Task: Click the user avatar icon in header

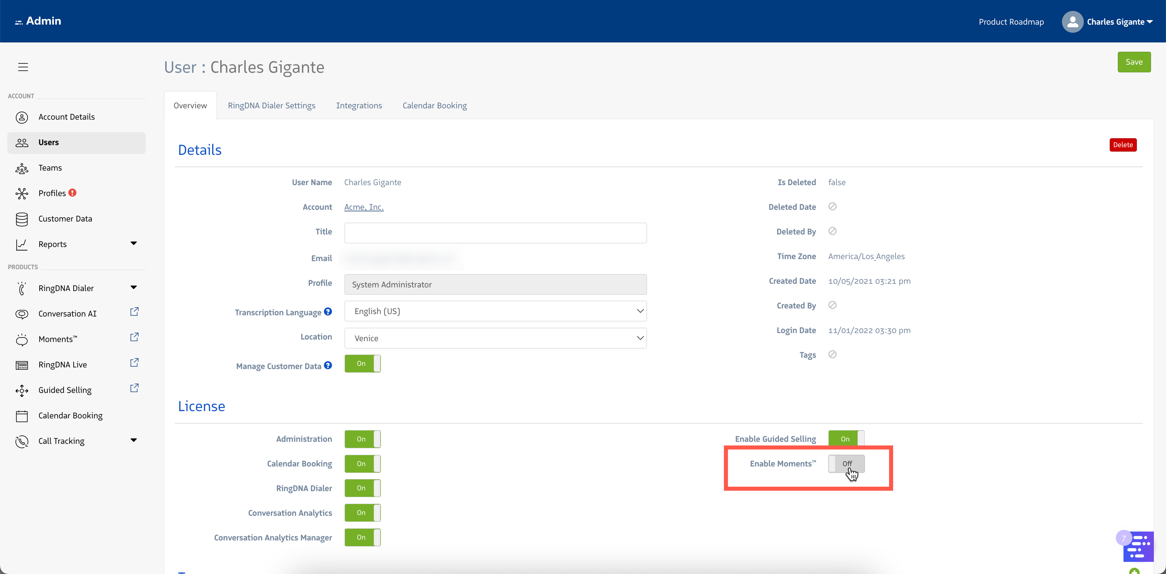Action: [1072, 22]
